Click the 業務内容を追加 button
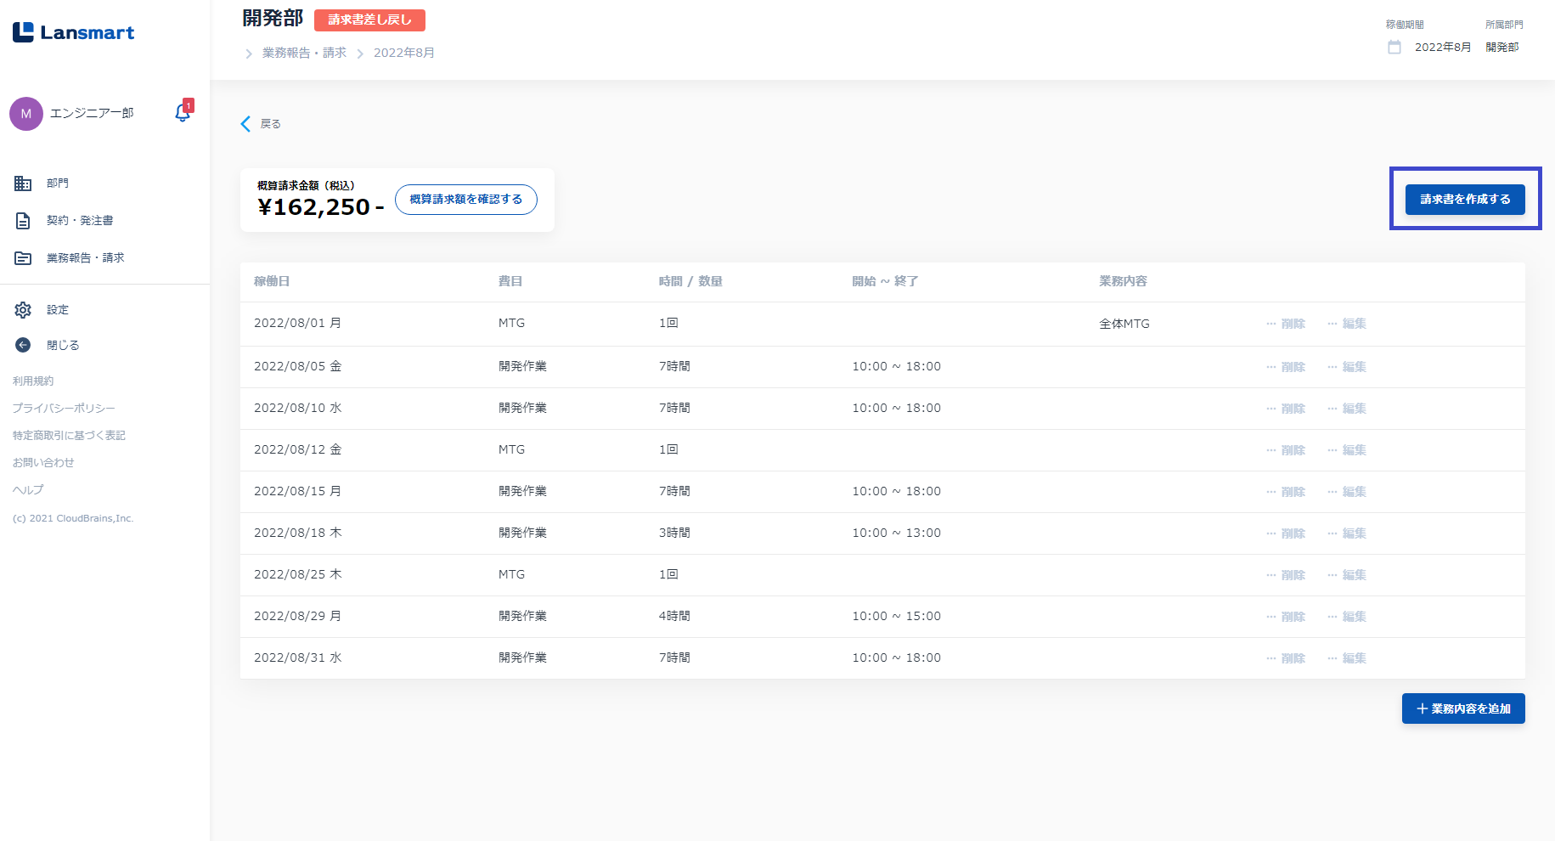 1462,708
